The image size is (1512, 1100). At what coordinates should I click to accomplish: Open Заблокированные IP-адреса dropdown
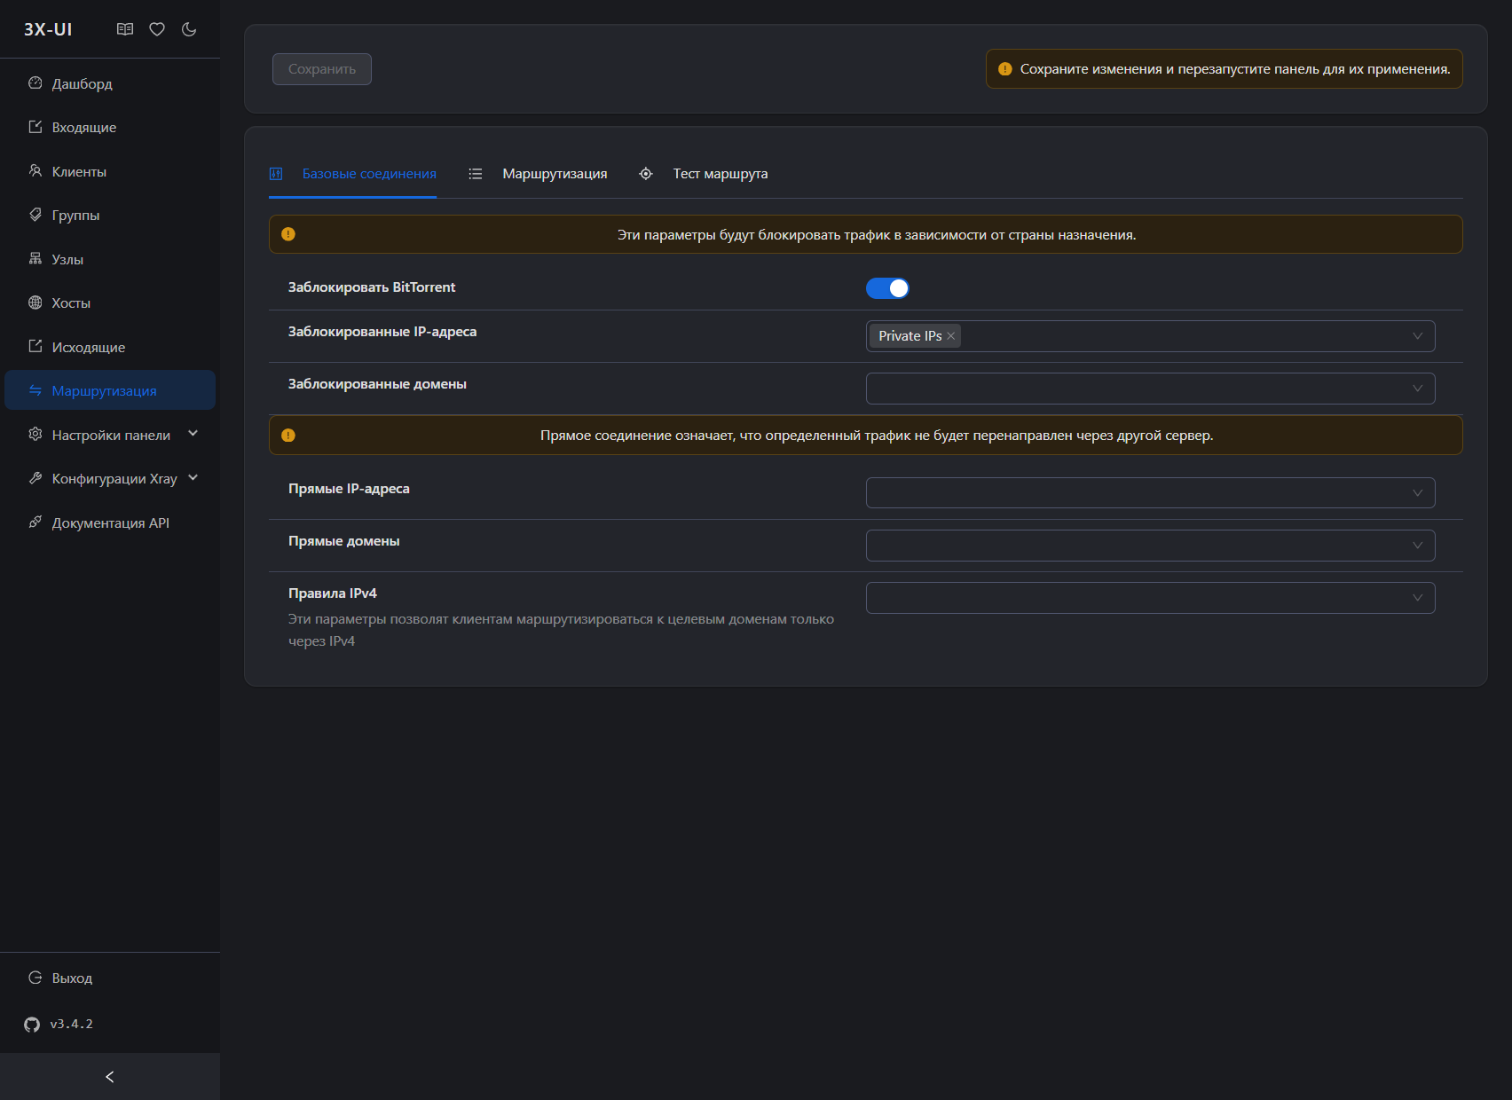point(1150,336)
